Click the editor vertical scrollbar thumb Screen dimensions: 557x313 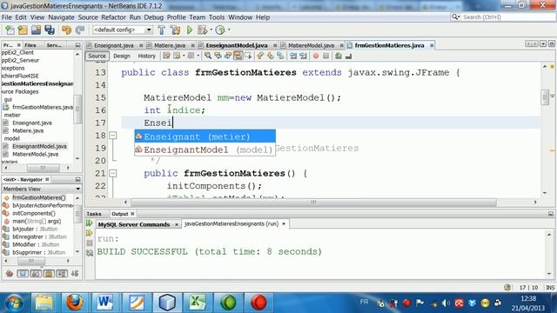pyautogui.click(x=545, y=97)
